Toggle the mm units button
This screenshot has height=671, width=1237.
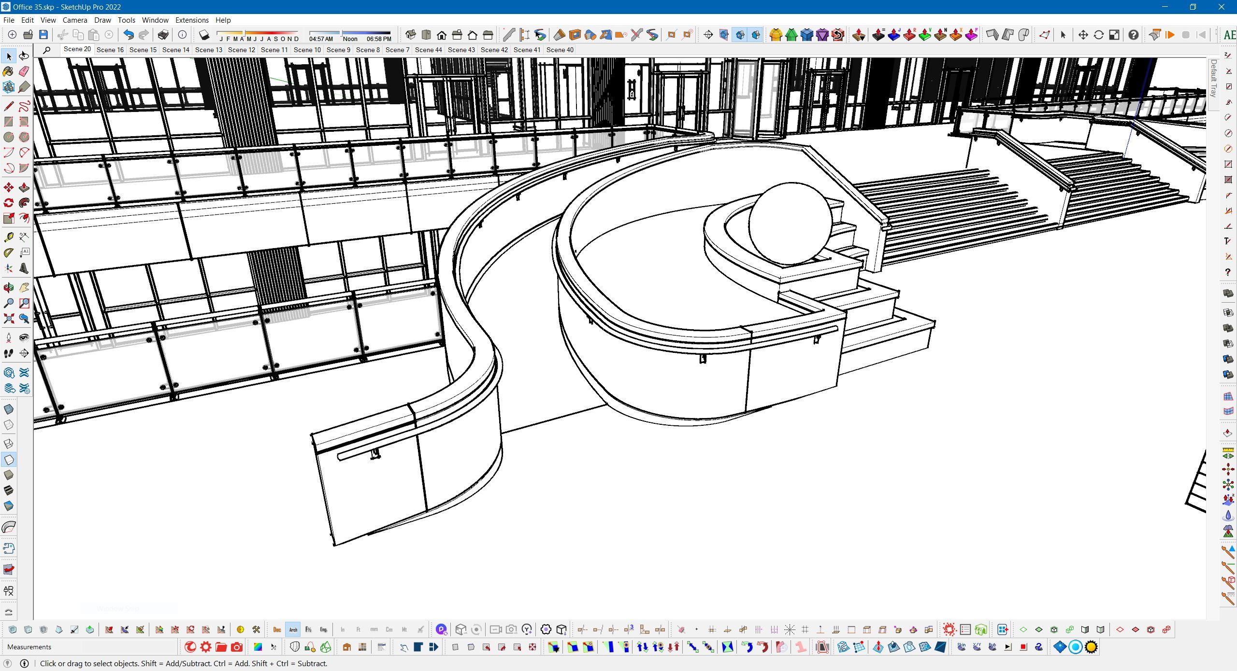tap(374, 629)
